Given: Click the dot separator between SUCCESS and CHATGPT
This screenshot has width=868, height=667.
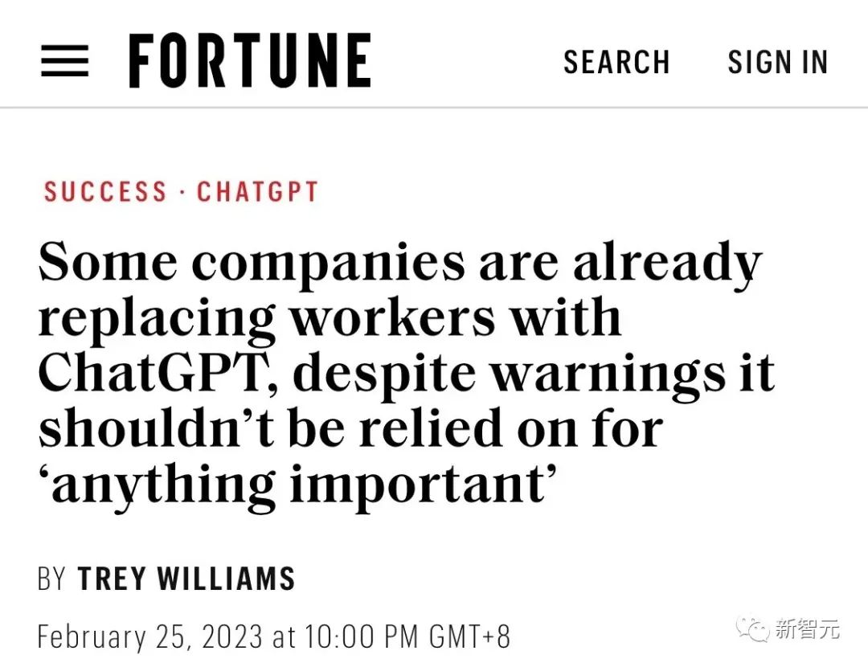Looking at the screenshot, I should (182, 193).
